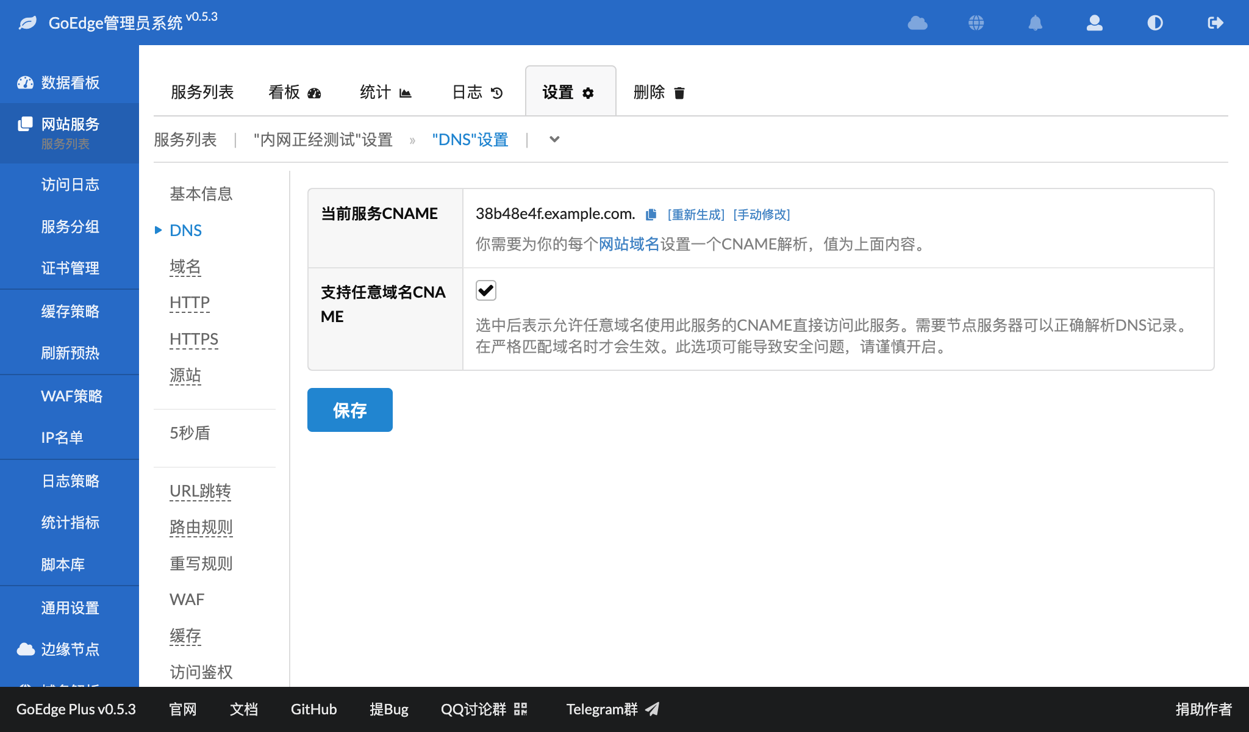Image resolution: width=1249 pixels, height=732 pixels.
Task: Go to 证书管理 in sidebar
Action: (70, 268)
